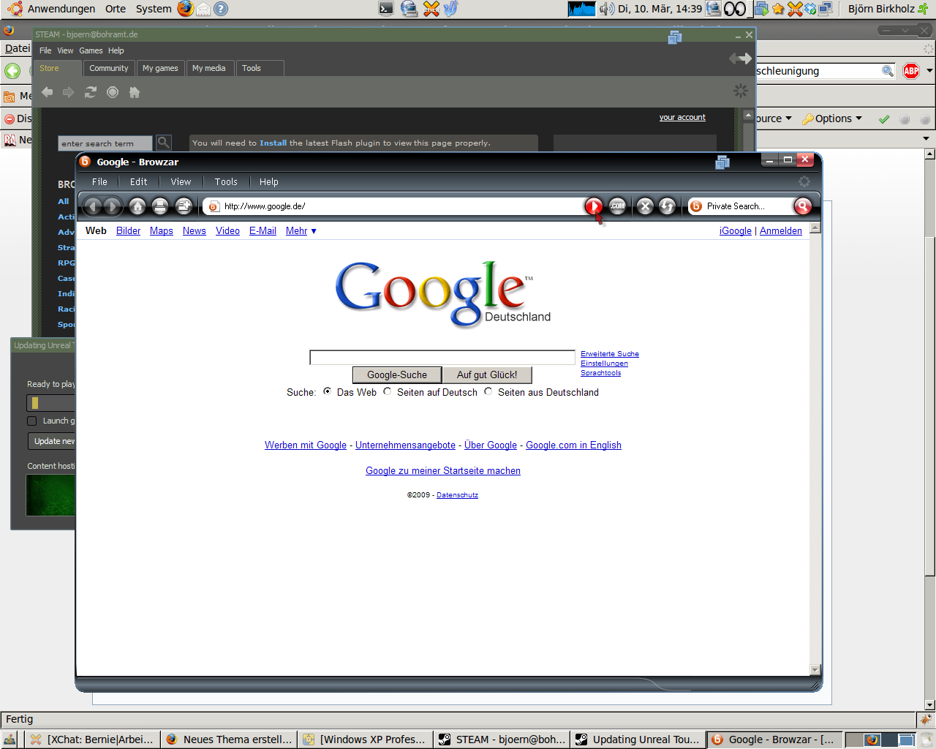Click Install Flash plugin link in Steam

273,143
